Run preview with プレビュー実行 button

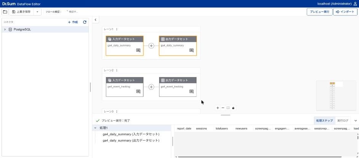click(x=319, y=12)
